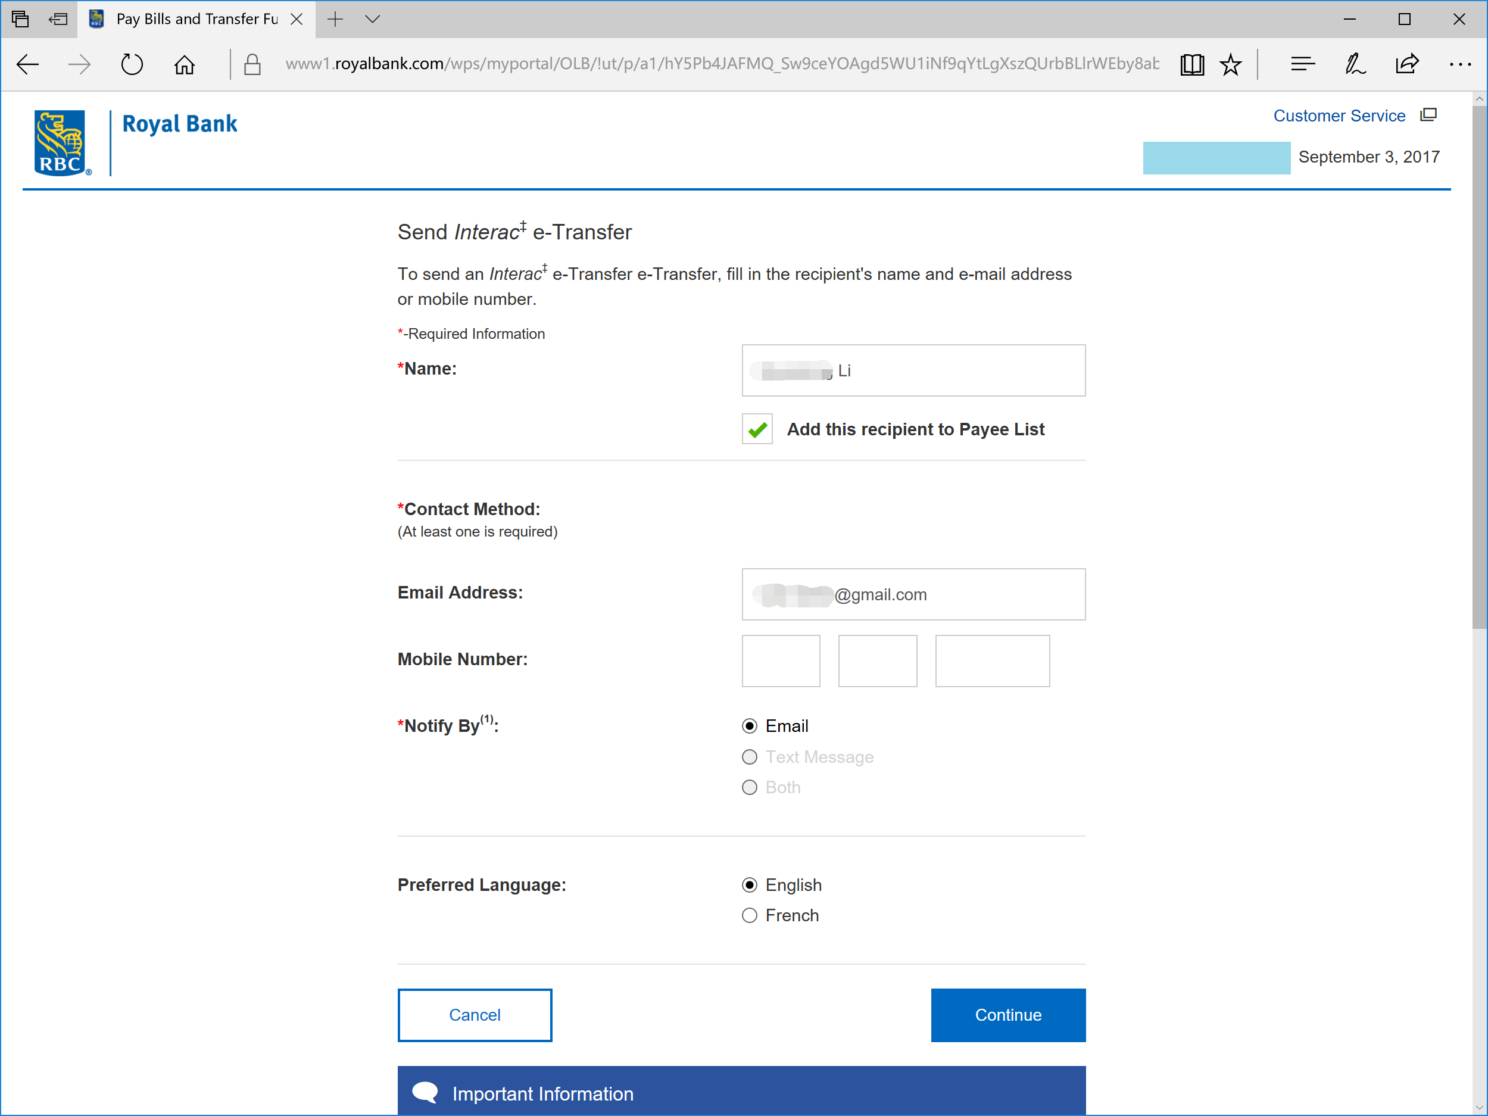This screenshot has width=1488, height=1116.
Task: Click the Cancel button
Action: click(475, 1015)
